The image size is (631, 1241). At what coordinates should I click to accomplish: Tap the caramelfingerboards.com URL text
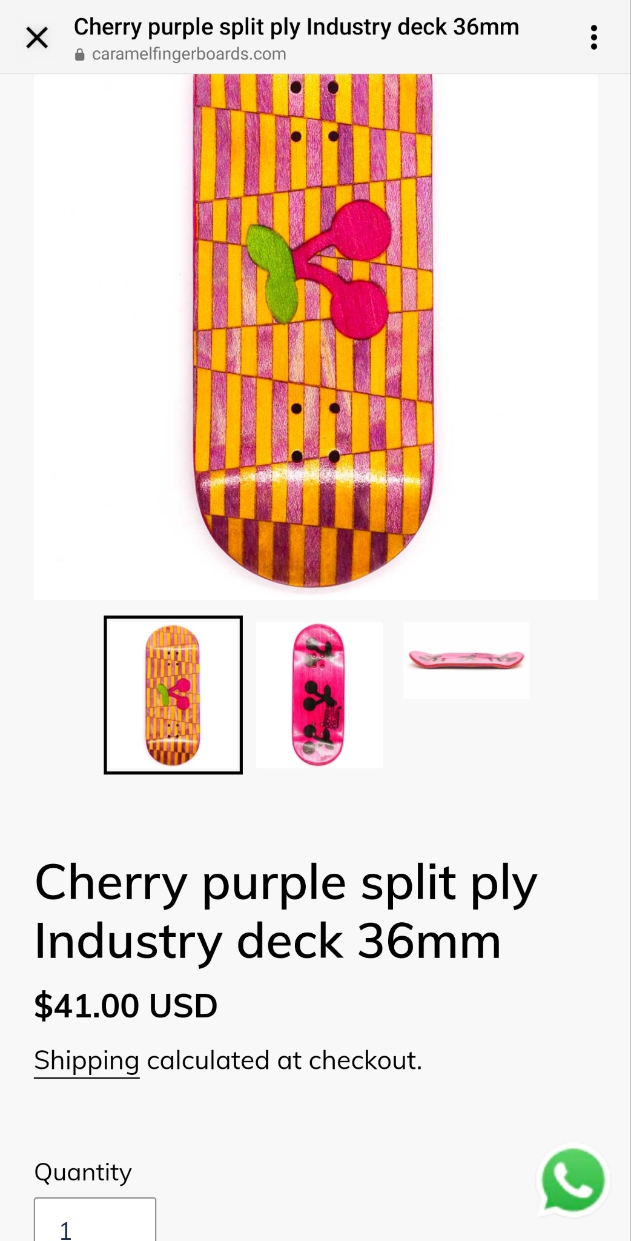pyautogui.click(x=189, y=54)
